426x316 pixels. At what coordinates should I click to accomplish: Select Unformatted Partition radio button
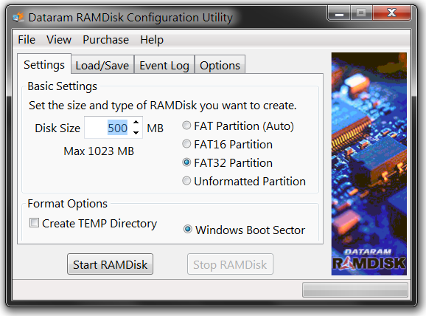tap(186, 181)
